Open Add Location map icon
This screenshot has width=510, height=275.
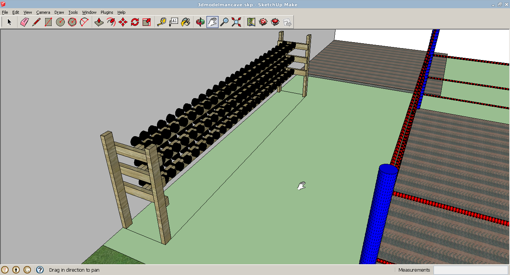(x=251, y=22)
